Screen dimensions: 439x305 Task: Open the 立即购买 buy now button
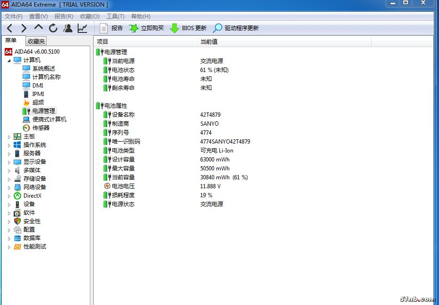pos(146,28)
